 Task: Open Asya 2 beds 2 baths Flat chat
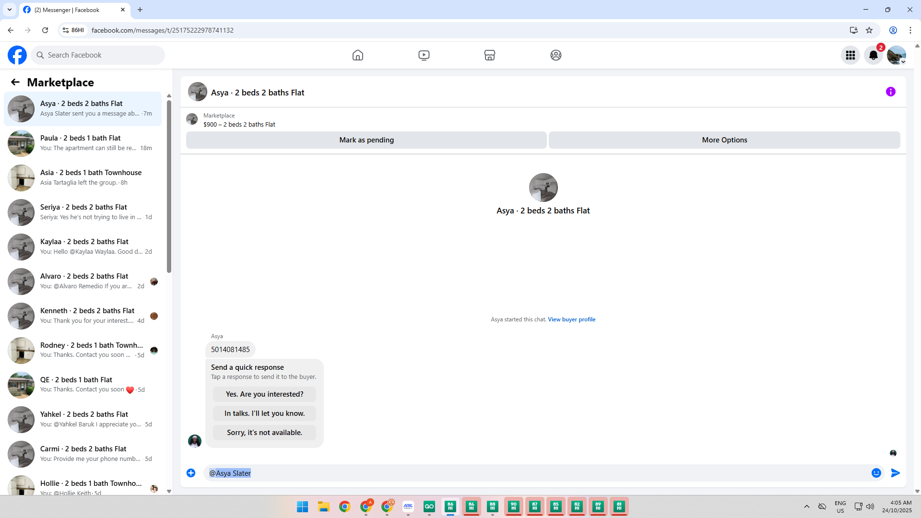(x=83, y=109)
